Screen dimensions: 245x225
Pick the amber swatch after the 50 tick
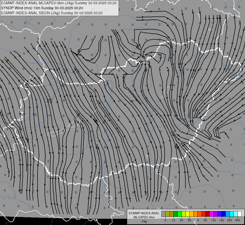191,214
